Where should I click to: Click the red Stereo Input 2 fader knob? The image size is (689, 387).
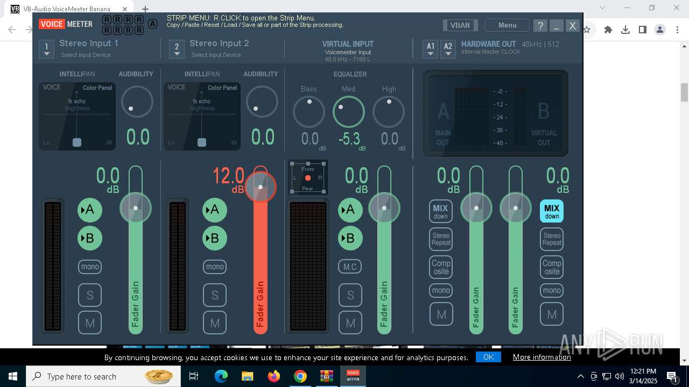click(x=261, y=187)
